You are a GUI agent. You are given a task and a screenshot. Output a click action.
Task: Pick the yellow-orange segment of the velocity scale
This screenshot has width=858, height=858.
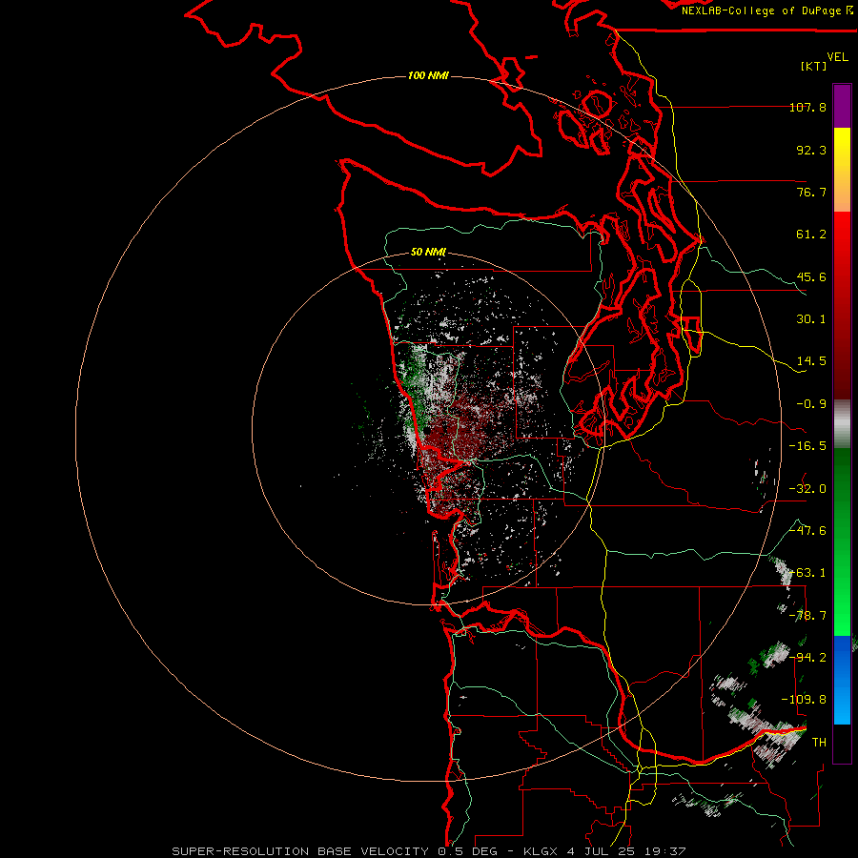tap(842, 170)
